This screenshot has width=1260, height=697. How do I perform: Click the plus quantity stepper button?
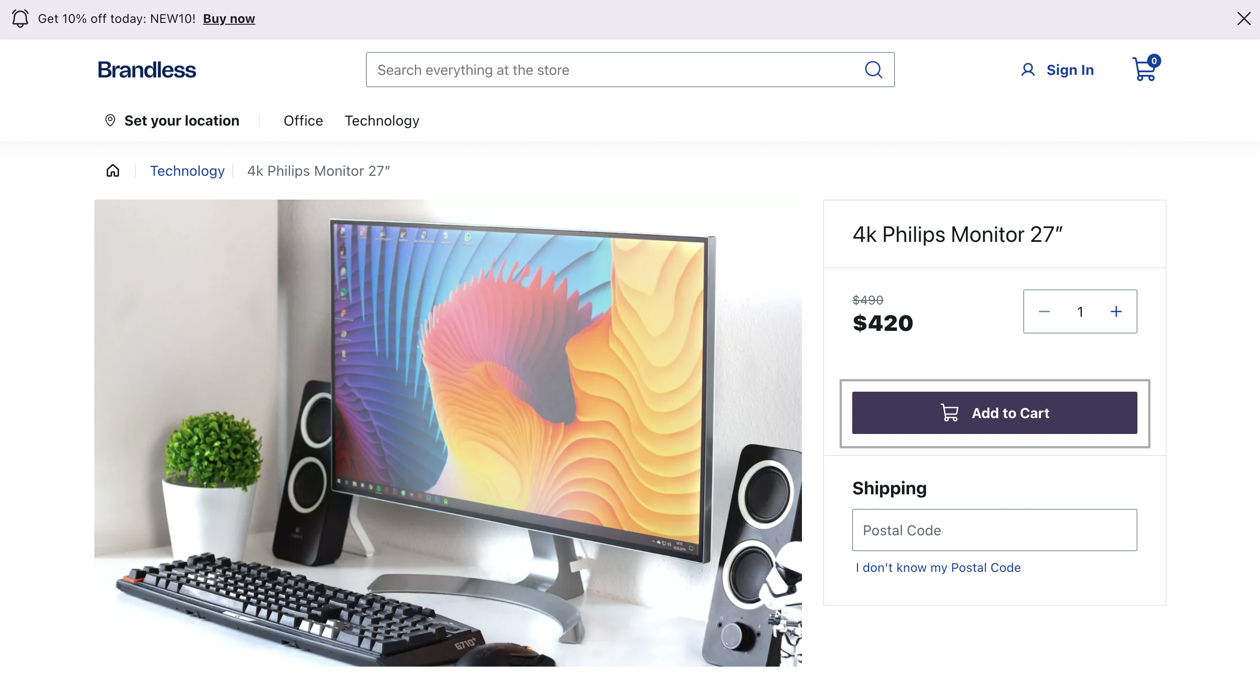pos(1117,311)
